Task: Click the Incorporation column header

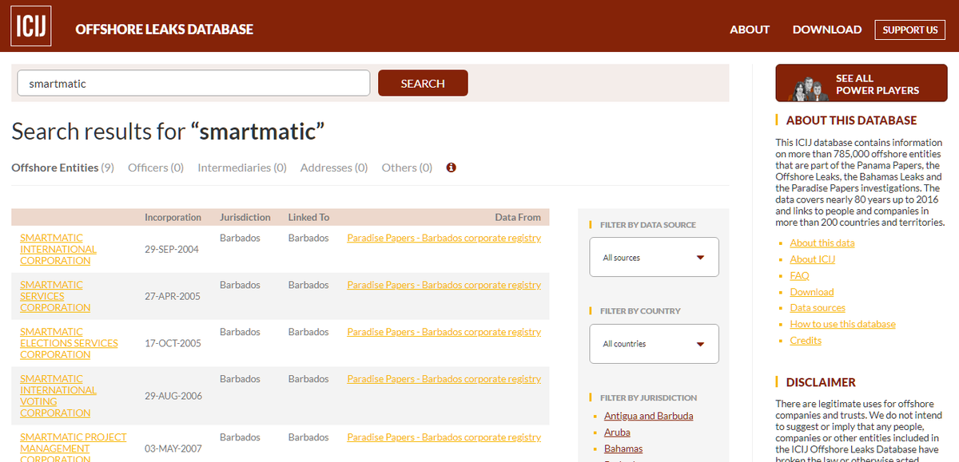Action: tap(173, 217)
